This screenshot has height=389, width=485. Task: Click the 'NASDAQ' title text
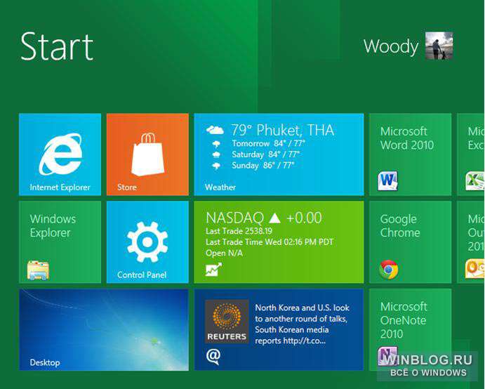[x=234, y=218]
